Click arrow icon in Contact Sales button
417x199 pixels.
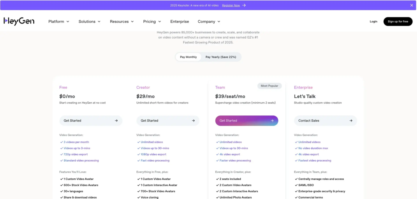click(351, 121)
